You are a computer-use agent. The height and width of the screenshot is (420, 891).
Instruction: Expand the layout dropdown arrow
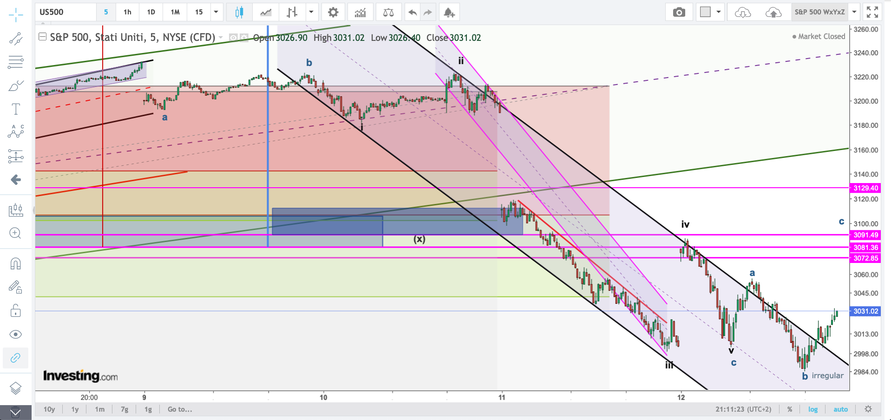pyautogui.click(x=719, y=12)
